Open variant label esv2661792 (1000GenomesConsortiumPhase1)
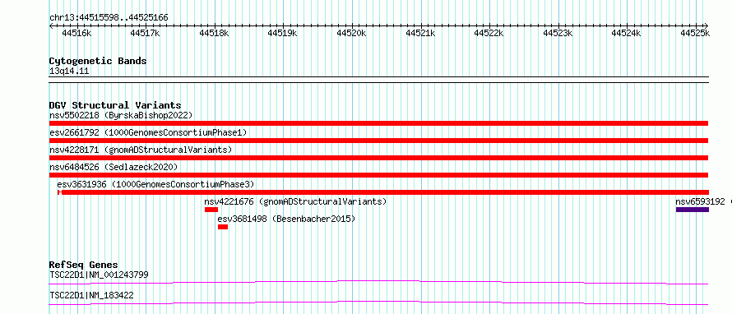This screenshot has width=732, height=314. pyautogui.click(x=148, y=132)
